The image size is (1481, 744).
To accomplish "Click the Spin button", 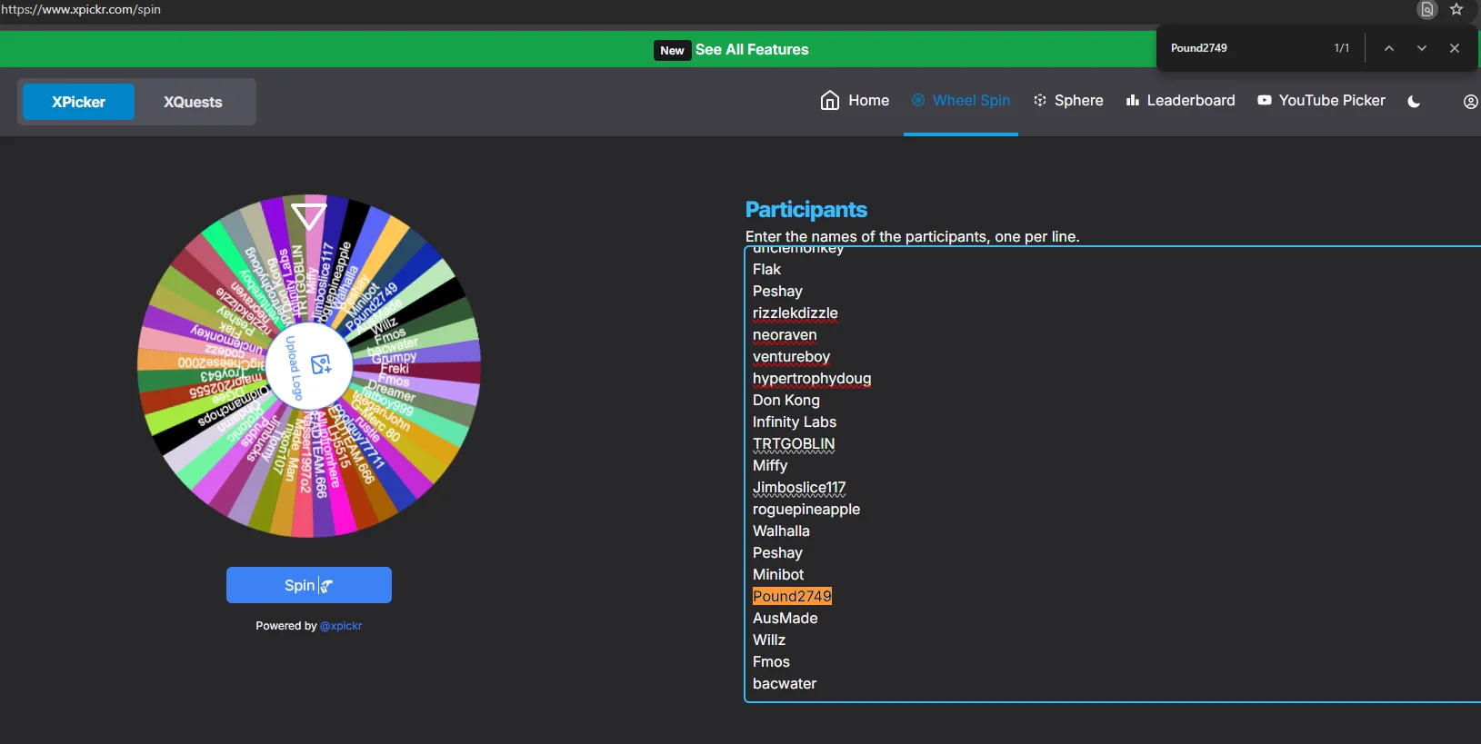I will 309,585.
